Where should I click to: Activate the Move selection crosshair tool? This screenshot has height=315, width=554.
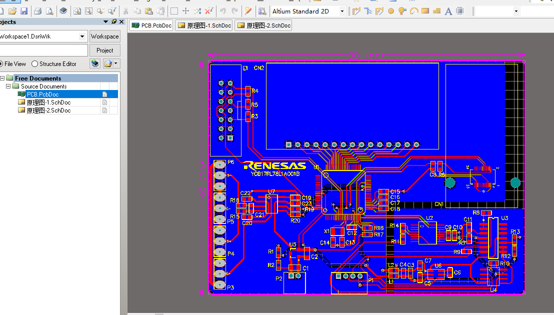point(186,11)
